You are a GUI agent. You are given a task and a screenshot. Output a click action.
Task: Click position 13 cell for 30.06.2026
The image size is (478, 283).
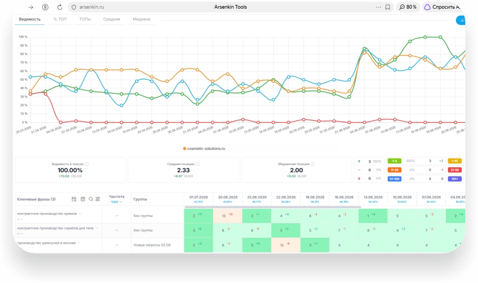click(x=228, y=215)
